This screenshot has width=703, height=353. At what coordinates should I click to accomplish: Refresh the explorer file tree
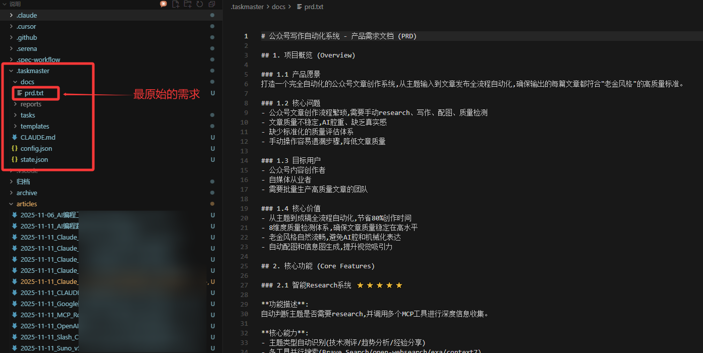point(200,4)
